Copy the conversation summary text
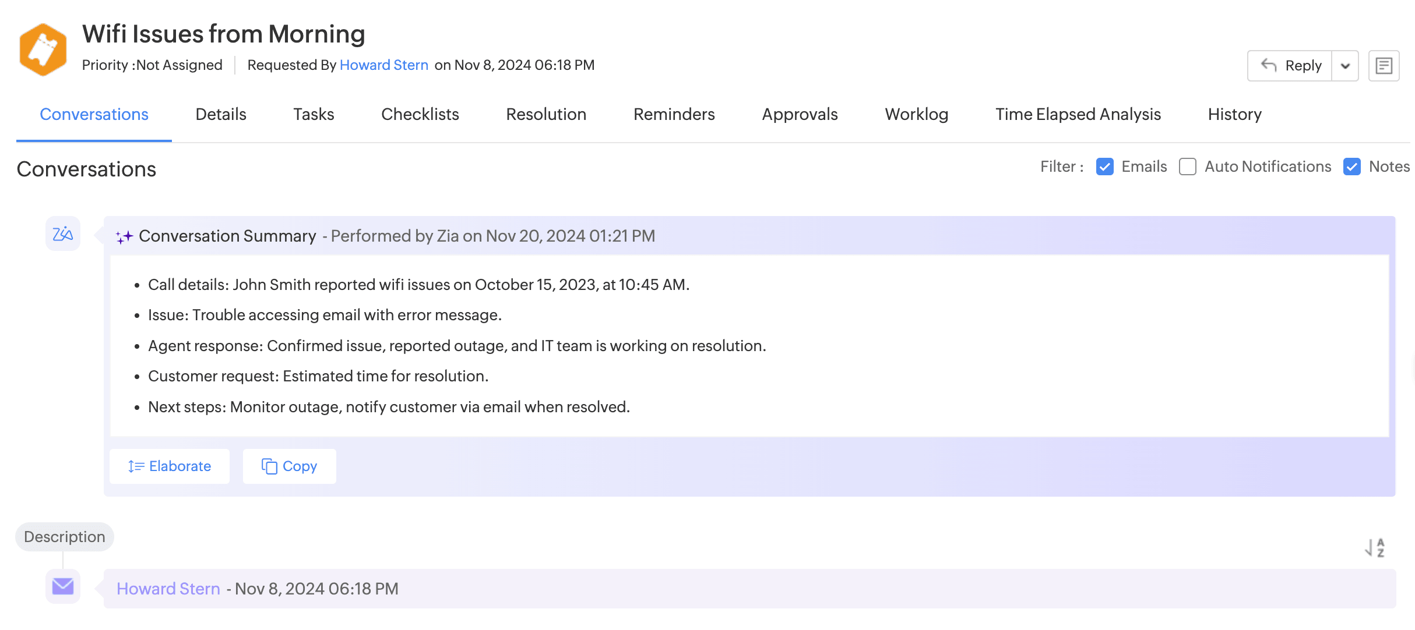 click(289, 466)
